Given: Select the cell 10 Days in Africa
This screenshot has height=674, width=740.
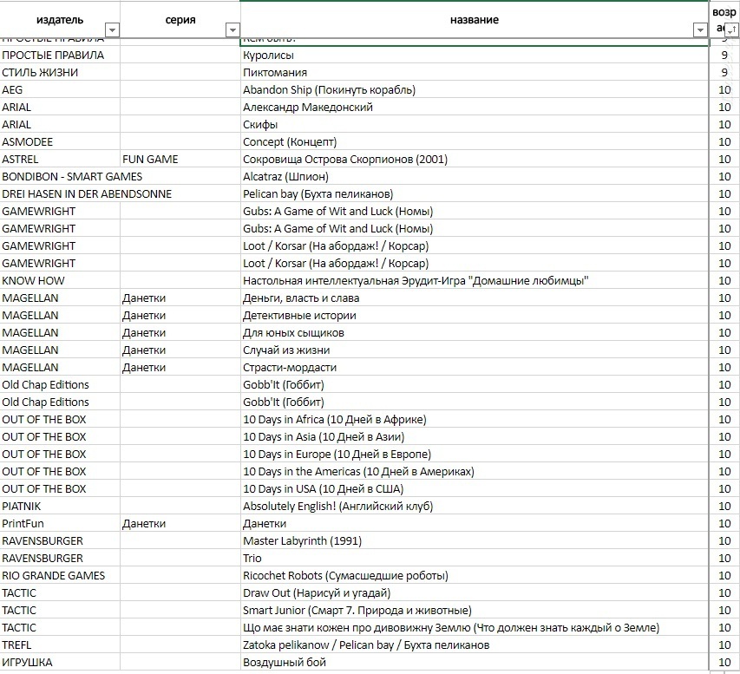Looking at the screenshot, I should point(475,420).
